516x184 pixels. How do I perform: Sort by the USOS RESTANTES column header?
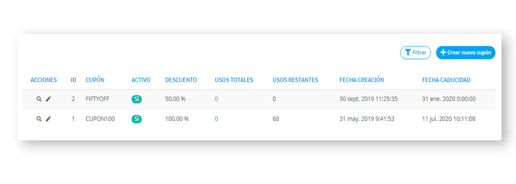295,80
